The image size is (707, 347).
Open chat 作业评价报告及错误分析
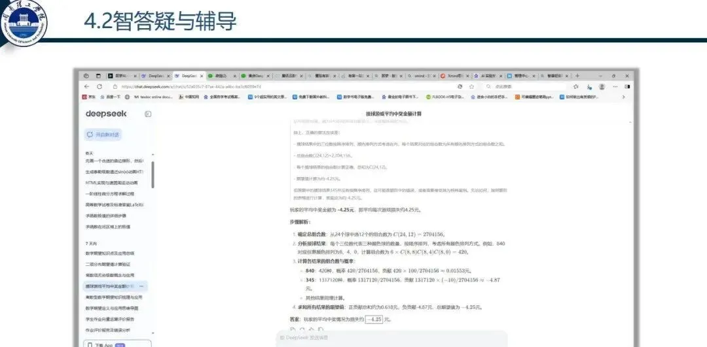[107, 330]
